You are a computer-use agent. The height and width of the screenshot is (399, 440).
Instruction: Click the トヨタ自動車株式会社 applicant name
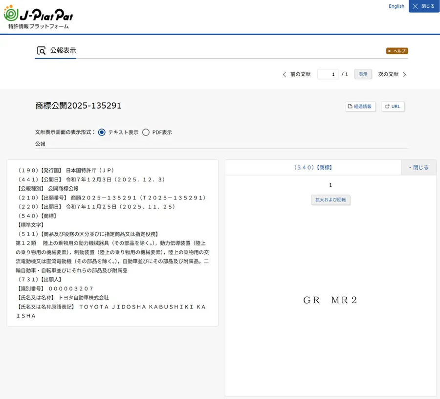coord(84,298)
